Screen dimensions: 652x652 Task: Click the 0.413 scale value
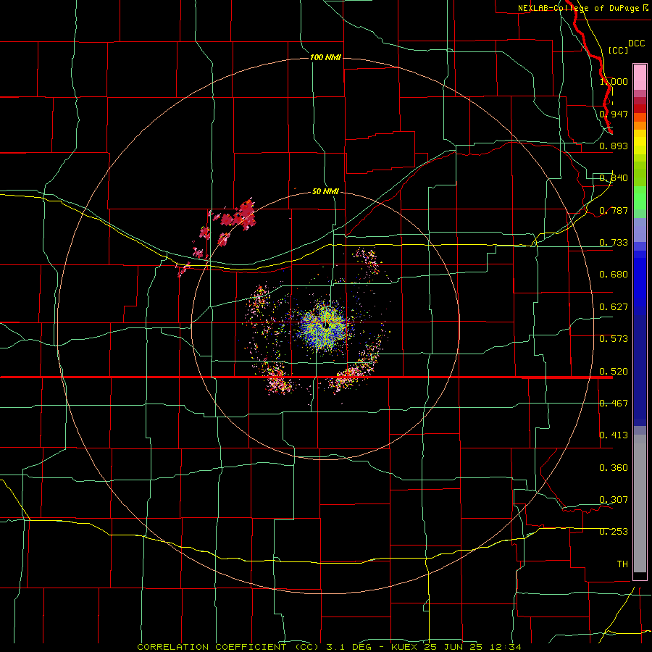[614, 435]
